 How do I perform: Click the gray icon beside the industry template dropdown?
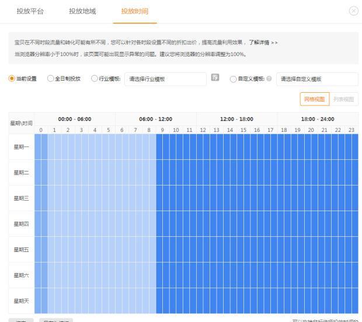tap(215, 77)
